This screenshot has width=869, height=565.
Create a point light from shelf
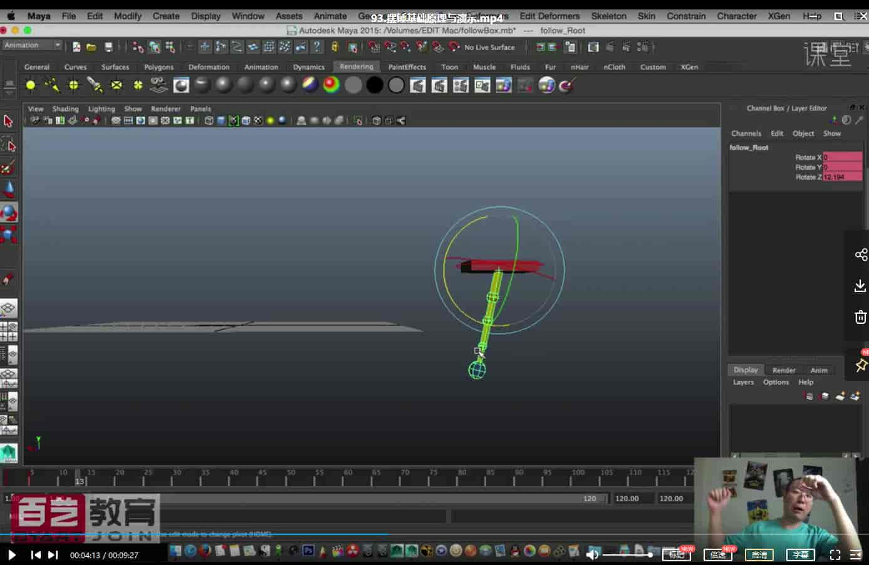73,85
